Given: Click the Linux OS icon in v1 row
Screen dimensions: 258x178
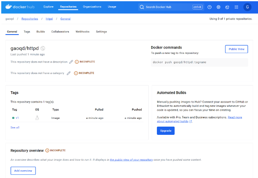Looking at the screenshot, I should tap(37, 118).
